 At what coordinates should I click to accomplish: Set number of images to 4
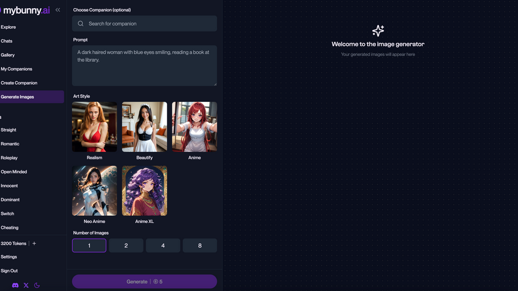163,246
